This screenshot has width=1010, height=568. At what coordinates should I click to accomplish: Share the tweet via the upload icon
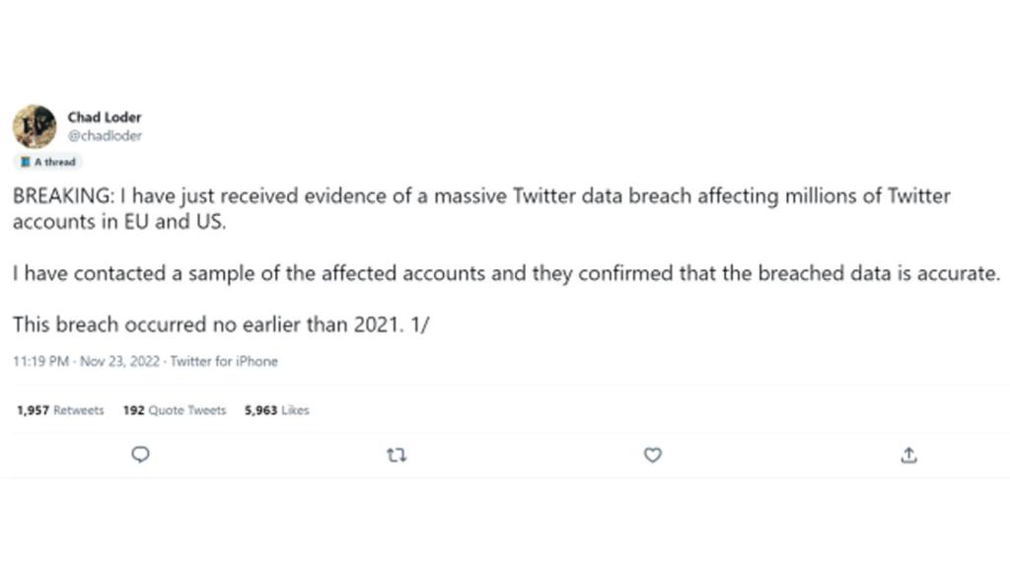[x=907, y=454]
